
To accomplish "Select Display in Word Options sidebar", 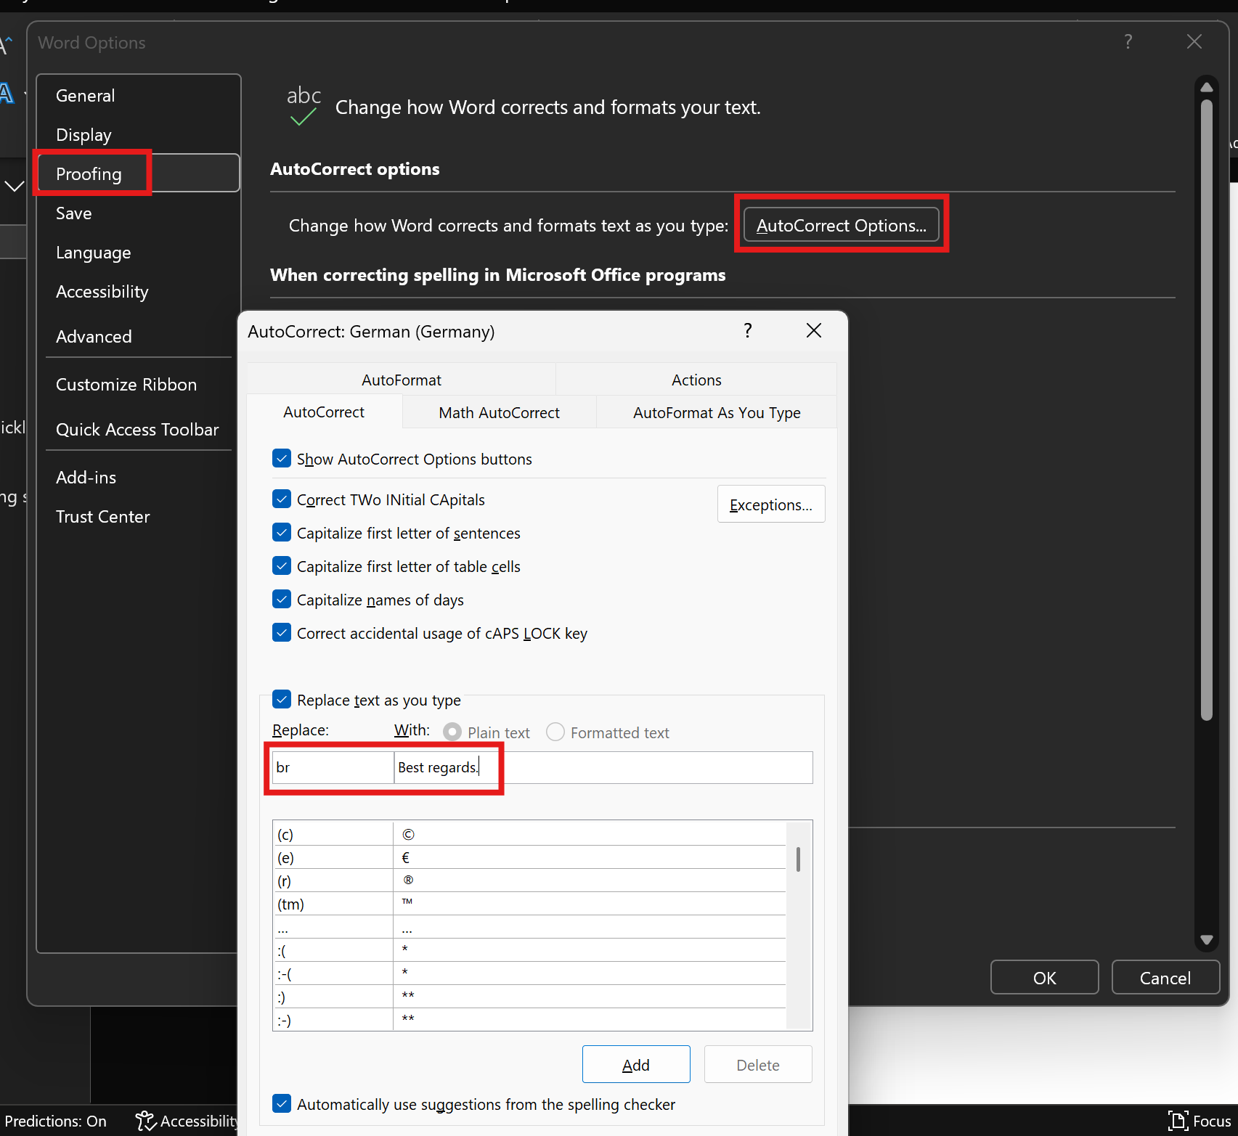I will click(138, 135).
